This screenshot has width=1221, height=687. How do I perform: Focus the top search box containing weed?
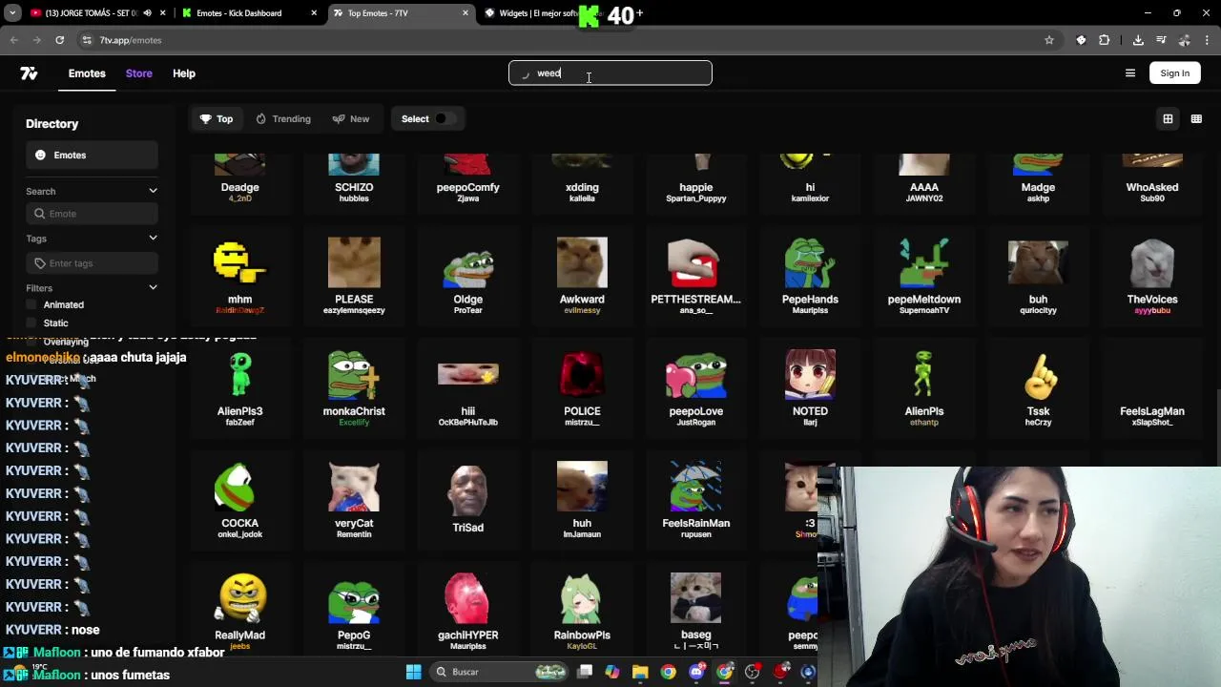[610, 73]
